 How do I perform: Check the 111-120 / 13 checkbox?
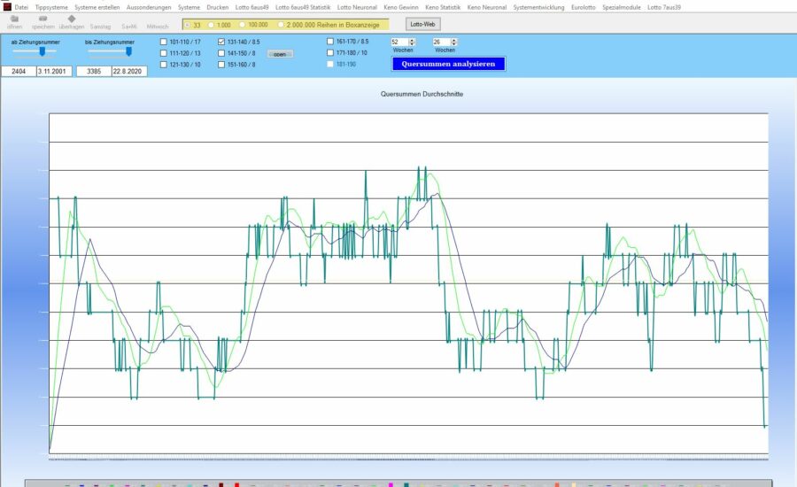pos(164,53)
